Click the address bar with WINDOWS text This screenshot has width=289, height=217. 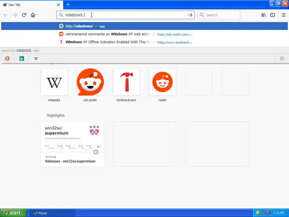coord(125,15)
